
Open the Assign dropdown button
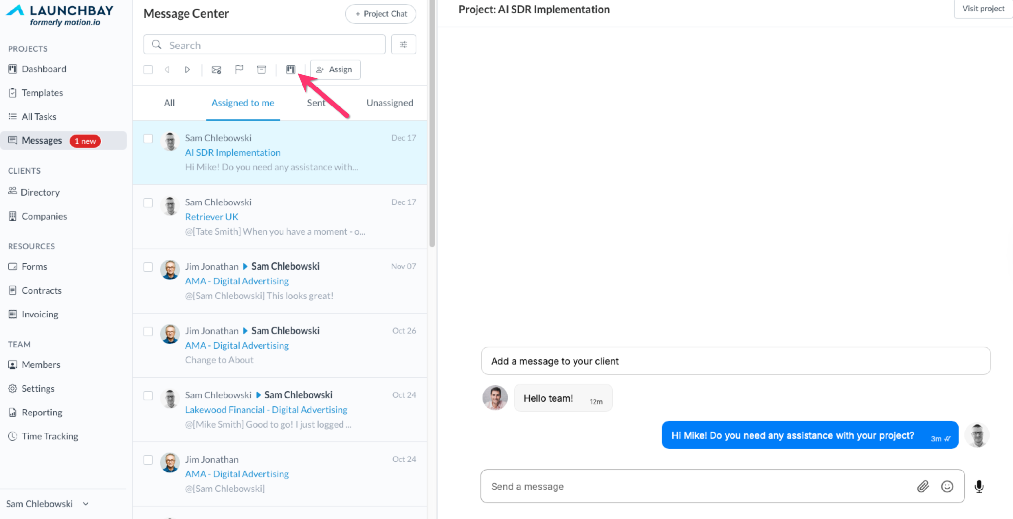point(335,69)
